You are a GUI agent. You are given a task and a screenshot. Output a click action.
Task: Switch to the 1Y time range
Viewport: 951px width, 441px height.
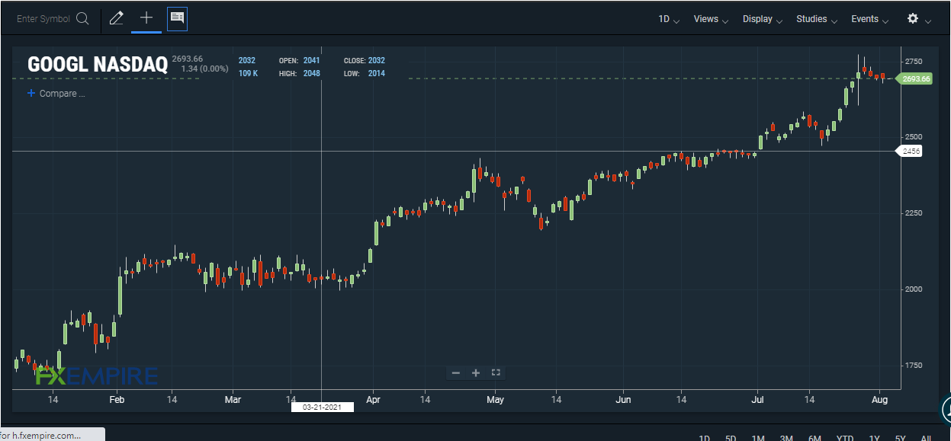[x=874, y=437]
